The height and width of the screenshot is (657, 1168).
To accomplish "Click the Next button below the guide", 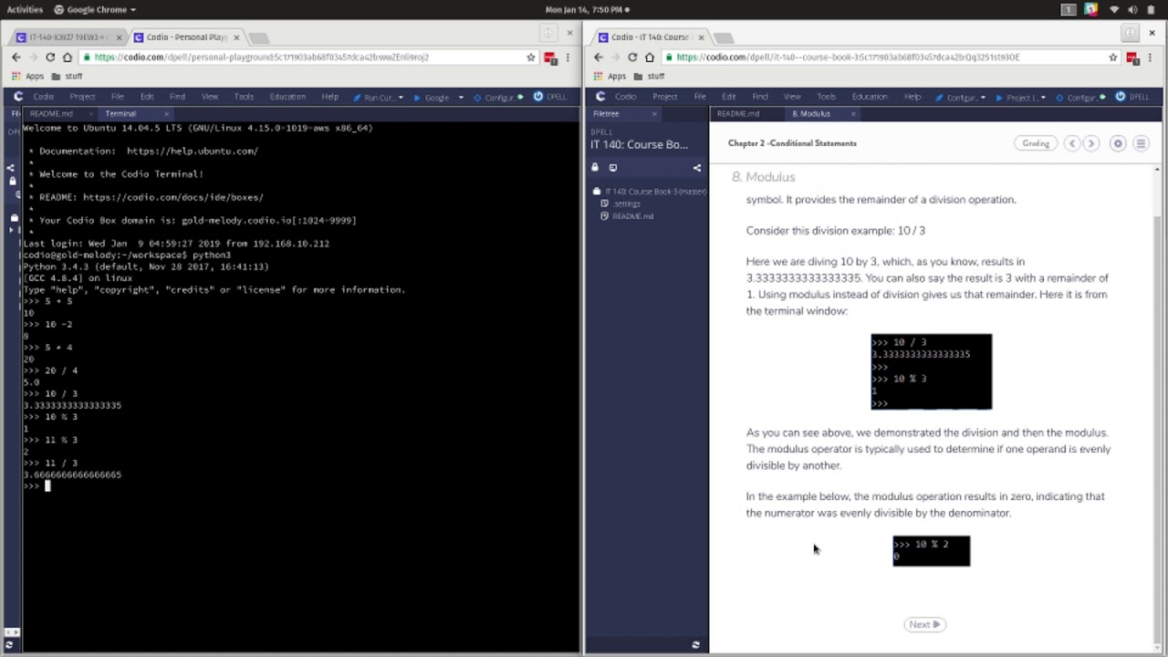I will (x=924, y=624).
